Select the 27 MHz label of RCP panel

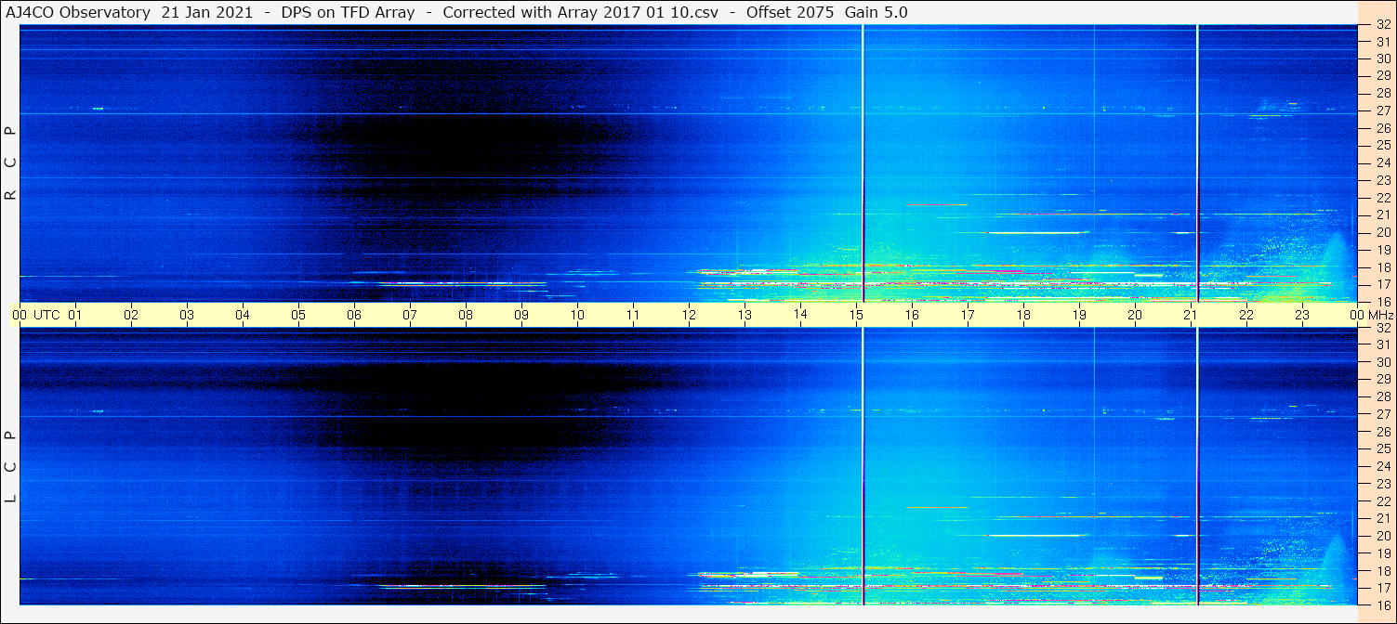pos(1383,110)
